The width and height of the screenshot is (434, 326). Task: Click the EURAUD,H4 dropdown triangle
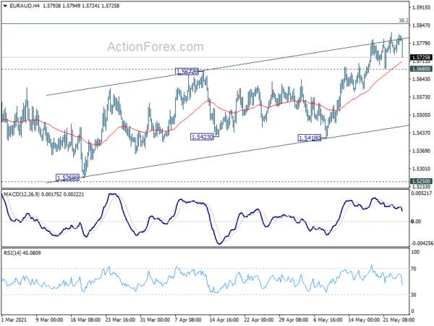pos(5,5)
